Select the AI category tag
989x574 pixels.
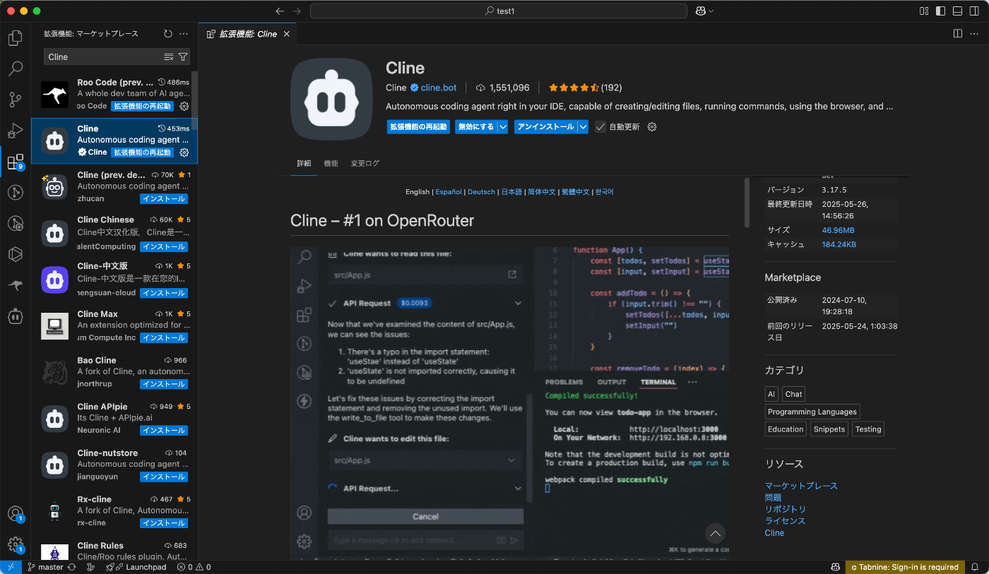[x=771, y=395]
